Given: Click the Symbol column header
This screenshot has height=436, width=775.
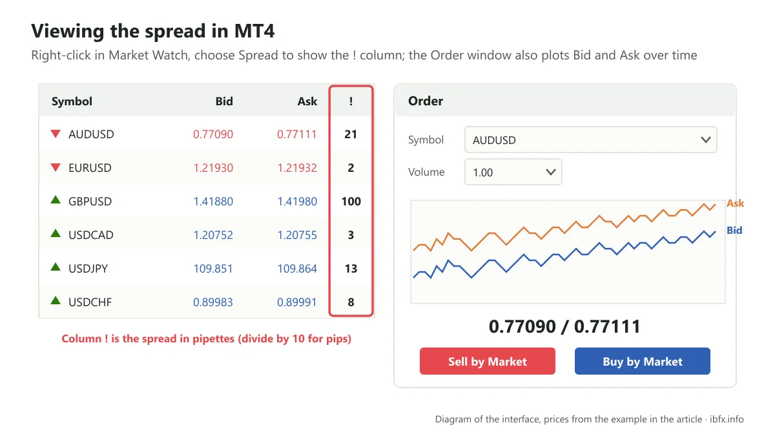Looking at the screenshot, I should [x=72, y=101].
